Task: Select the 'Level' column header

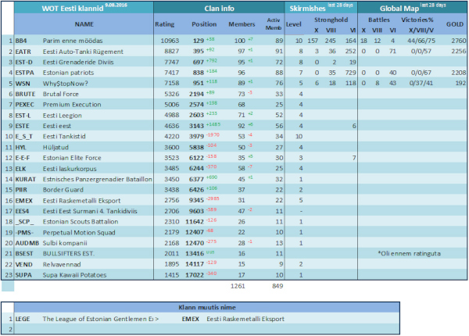Action: (x=293, y=24)
